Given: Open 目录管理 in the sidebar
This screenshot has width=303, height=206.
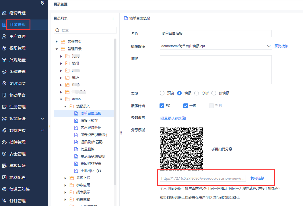Looking at the screenshot, I should tap(18, 25).
